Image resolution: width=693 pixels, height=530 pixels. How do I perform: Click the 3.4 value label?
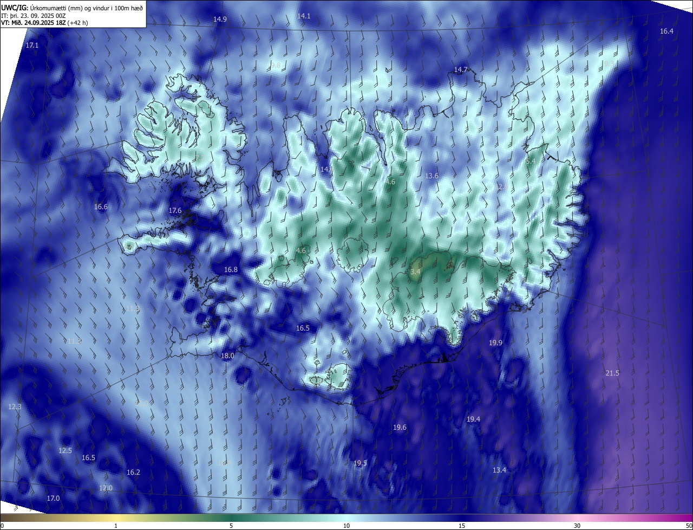point(415,272)
